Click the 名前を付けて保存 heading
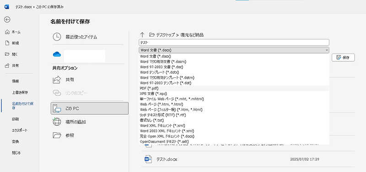Image resolution: width=366 pixels, height=172 pixels. pos(70,21)
